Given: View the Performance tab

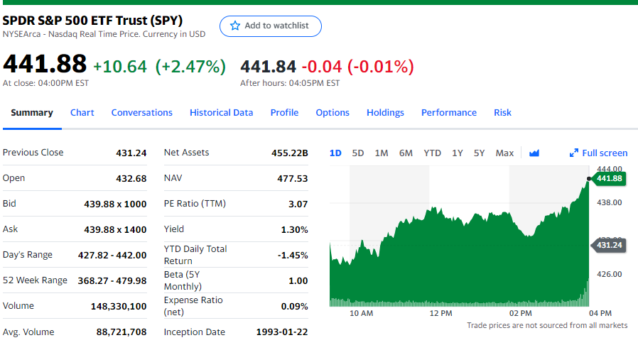Looking at the screenshot, I should (449, 112).
